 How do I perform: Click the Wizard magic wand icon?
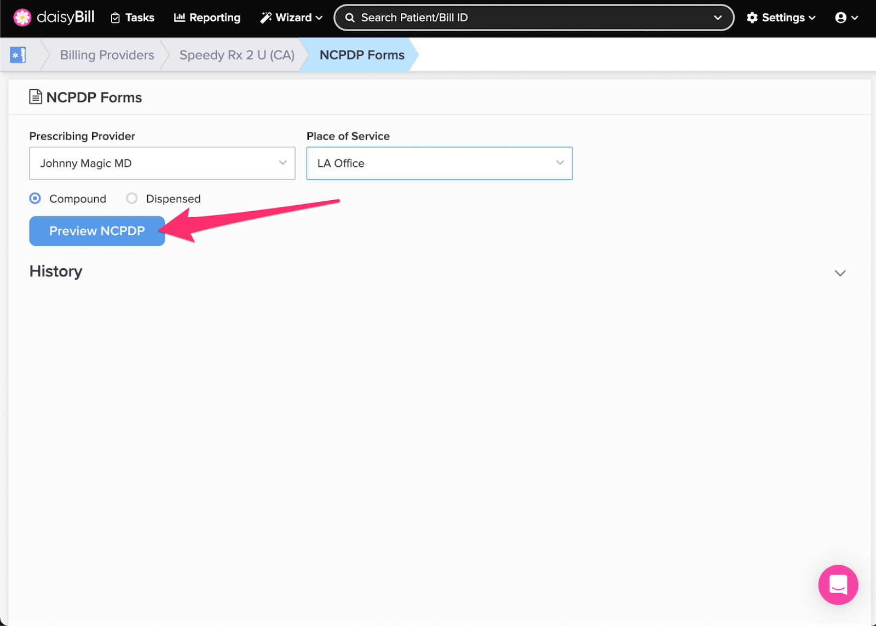tap(266, 18)
